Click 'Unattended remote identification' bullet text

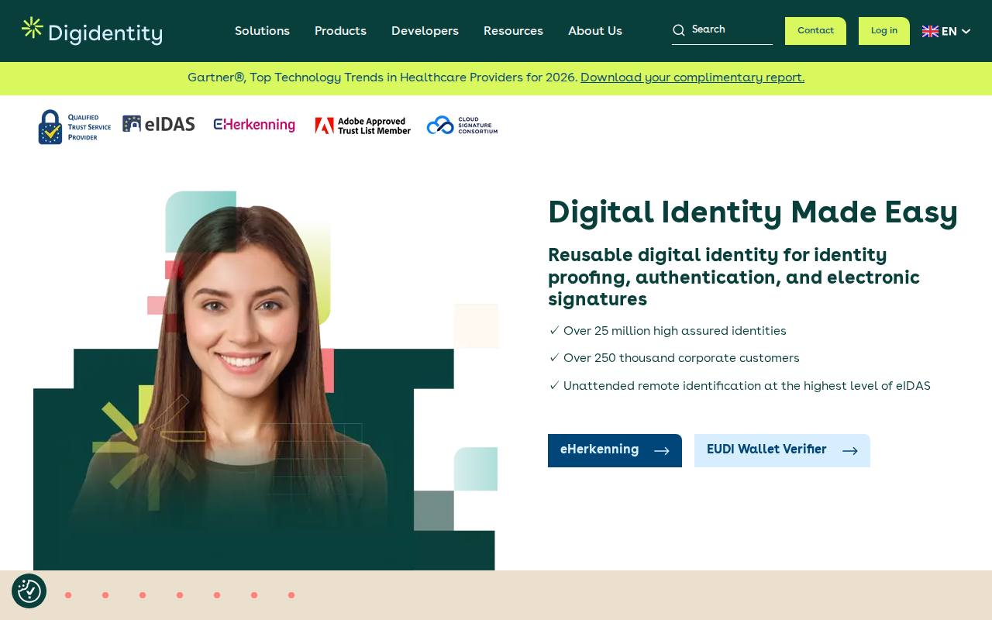coord(747,386)
